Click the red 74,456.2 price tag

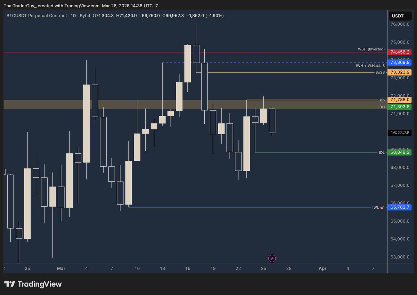click(400, 52)
